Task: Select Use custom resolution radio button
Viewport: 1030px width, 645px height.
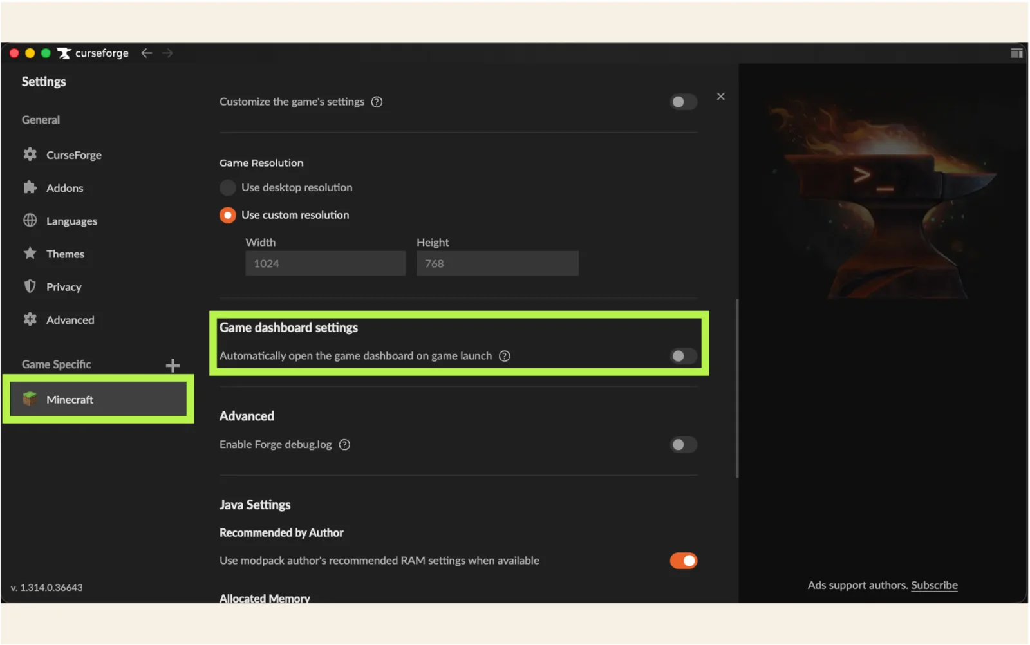Action: [x=227, y=215]
